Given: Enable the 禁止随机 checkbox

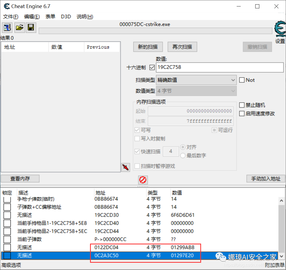Looking at the screenshot, I should 242,105.
